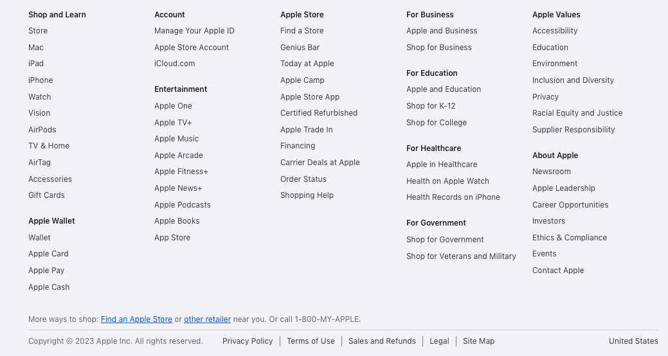Open Racial Equity and Justice page
Viewport: 668px width, 356px height.
click(577, 113)
